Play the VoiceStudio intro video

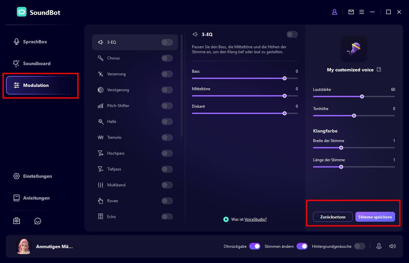(226, 219)
